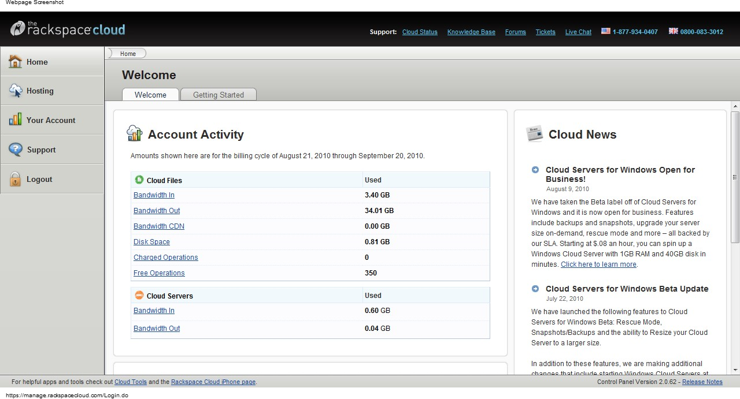Open Your Account sidebar menu item
The height and width of the screenshot is (399, 740).
52,120
